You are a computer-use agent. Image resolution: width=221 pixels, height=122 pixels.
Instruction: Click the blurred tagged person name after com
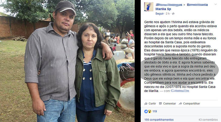coord(180,91)
